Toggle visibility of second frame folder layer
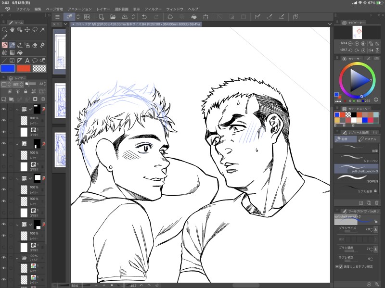This screenshot has height=288, width=385. click(x=4, y=143)
